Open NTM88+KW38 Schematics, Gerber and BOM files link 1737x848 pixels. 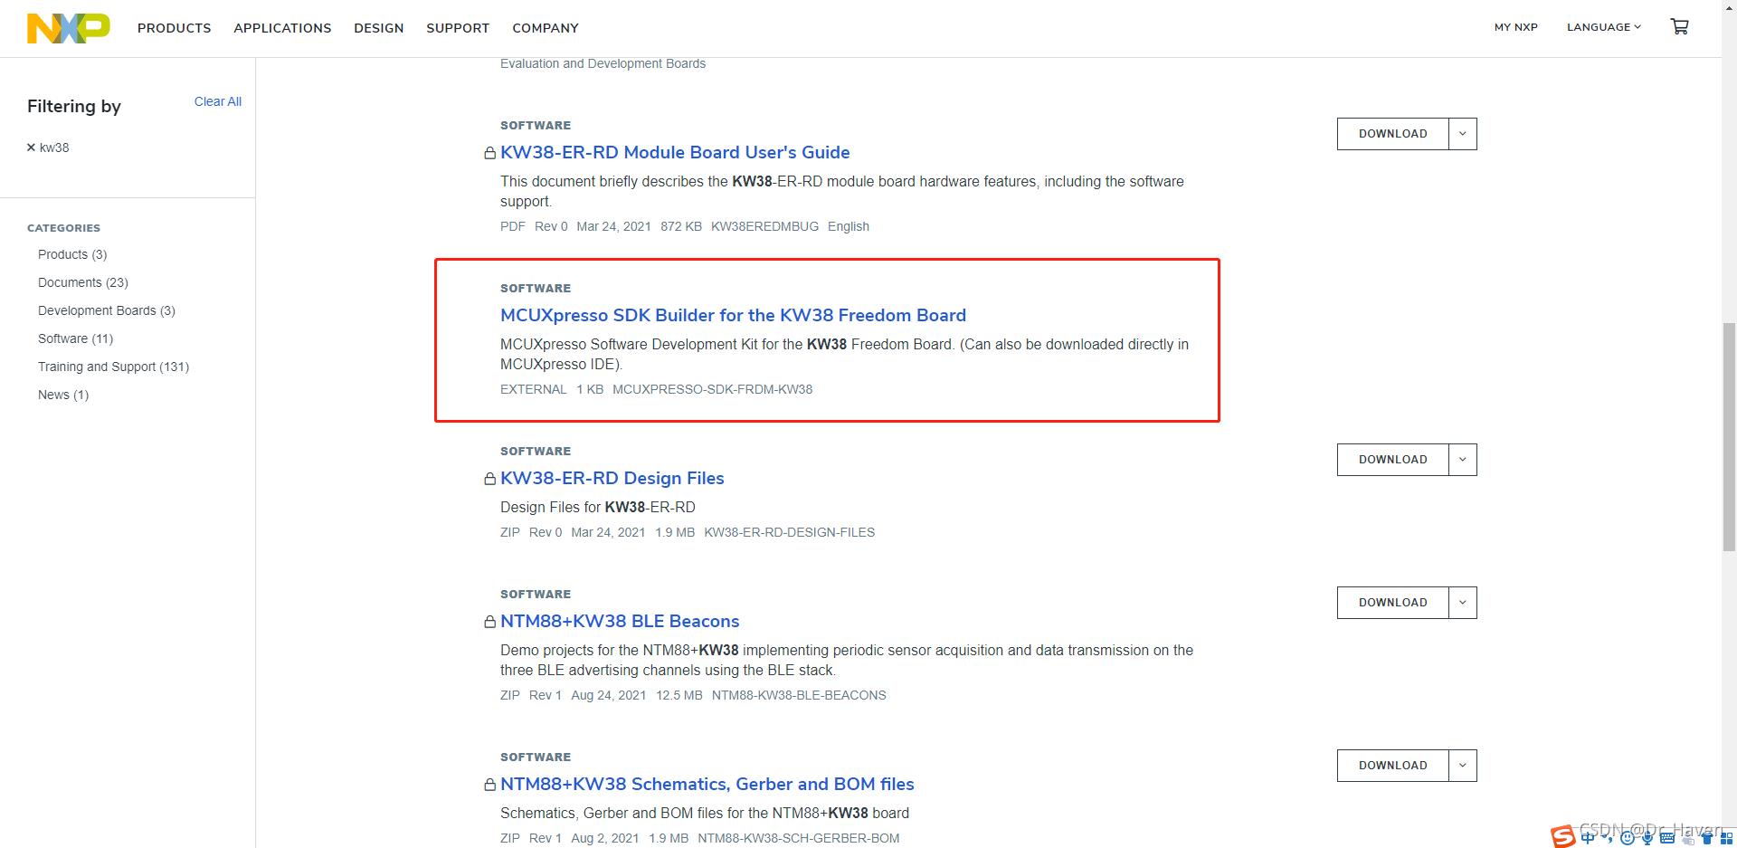707,784
